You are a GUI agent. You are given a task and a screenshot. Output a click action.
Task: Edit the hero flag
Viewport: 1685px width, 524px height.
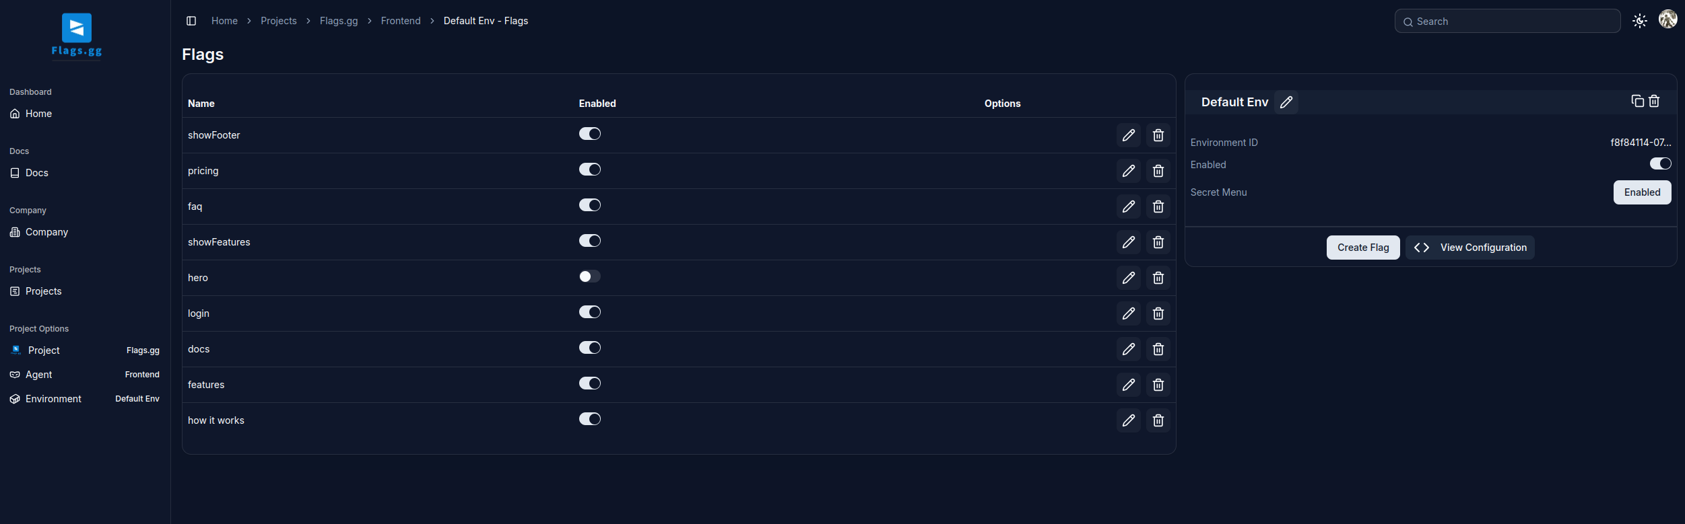coord(1129,278)
